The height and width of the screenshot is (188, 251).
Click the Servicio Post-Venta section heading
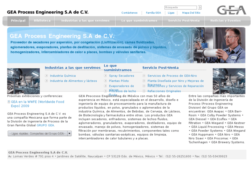click(x=161, y=68)
